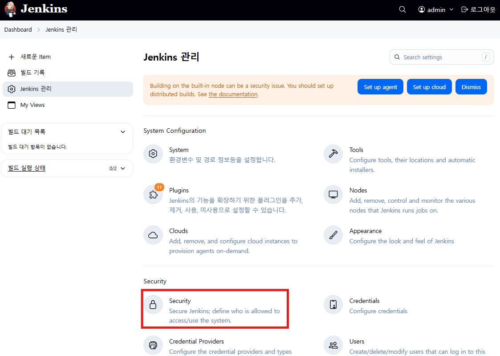Image resolution: width=500 pixels, height=356 pixels.
Task: Click the Jenkins title text in header
Action: pyautogui.click(x=44, y=9)
